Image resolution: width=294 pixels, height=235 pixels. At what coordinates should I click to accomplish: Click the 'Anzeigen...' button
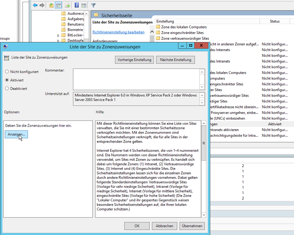pos(16,134)
